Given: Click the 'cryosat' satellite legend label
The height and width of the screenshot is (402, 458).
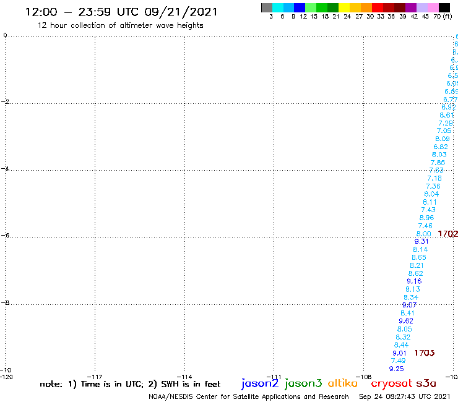Looking at the screenshot, I should (391, 384).
